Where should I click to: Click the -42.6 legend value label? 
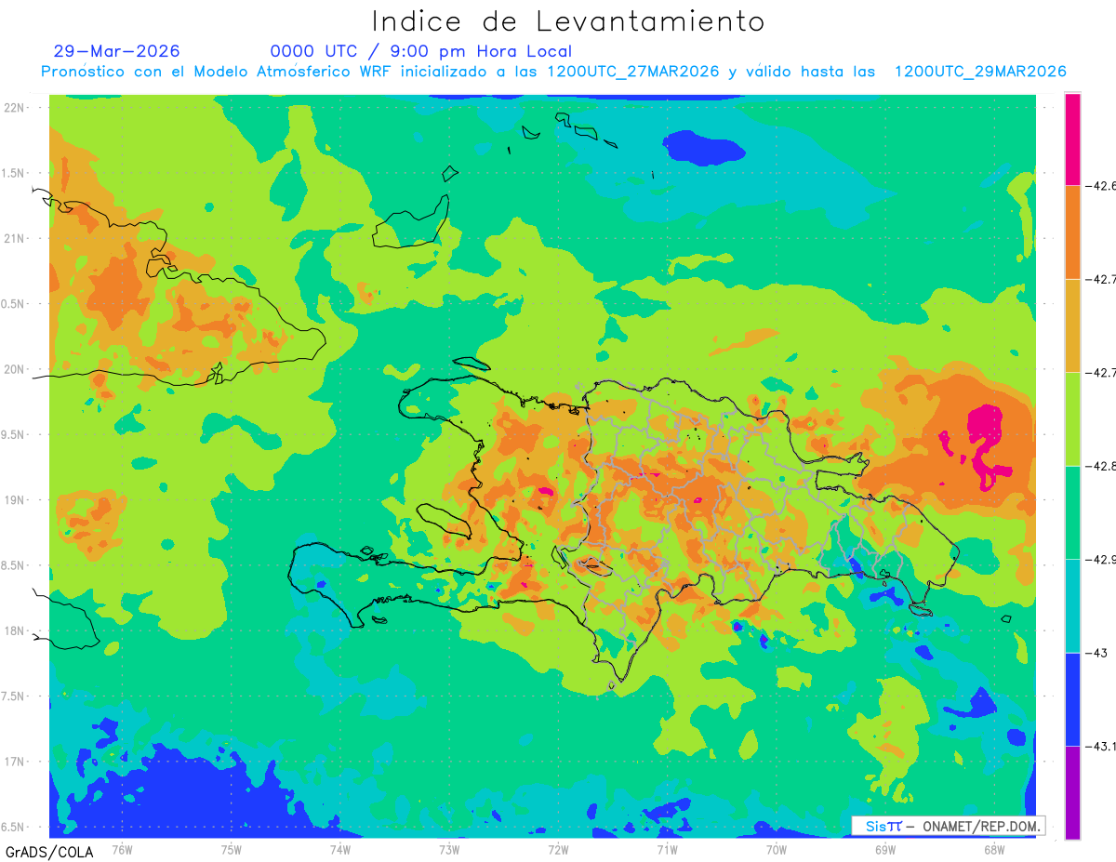(x=1101, y=186)
